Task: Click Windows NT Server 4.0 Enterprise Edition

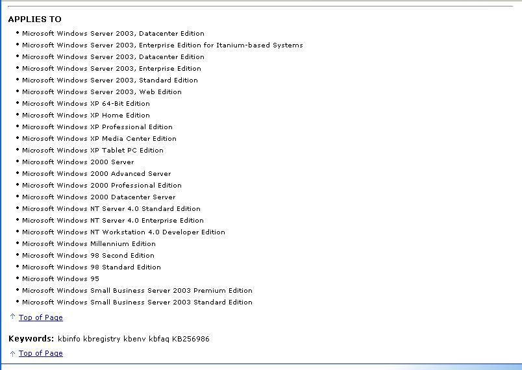Action: [113, 220]
